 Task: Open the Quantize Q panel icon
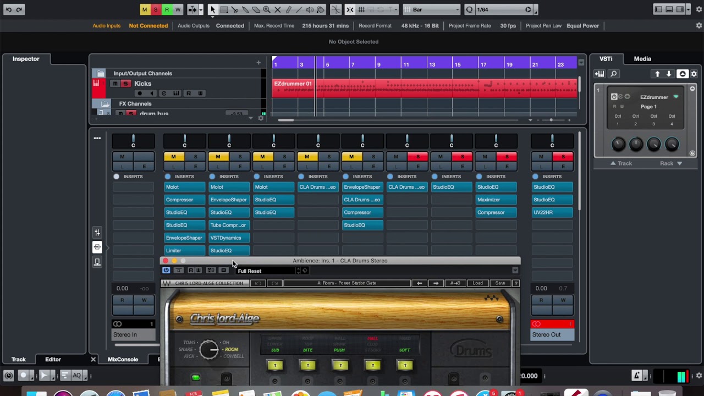469,9
